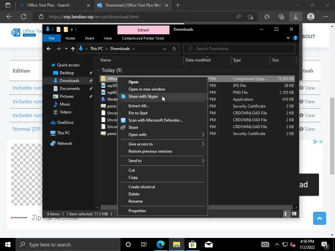Screen dimensions: 335x251
Task: Open Edge profile avatar icon
Action: click(311, 17)
